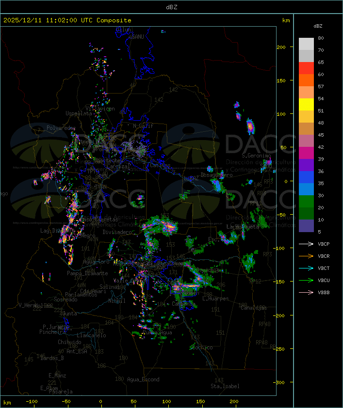Click the Uspallata map label
This screenshot has height=408, width=343.
[x=79, y=113]
